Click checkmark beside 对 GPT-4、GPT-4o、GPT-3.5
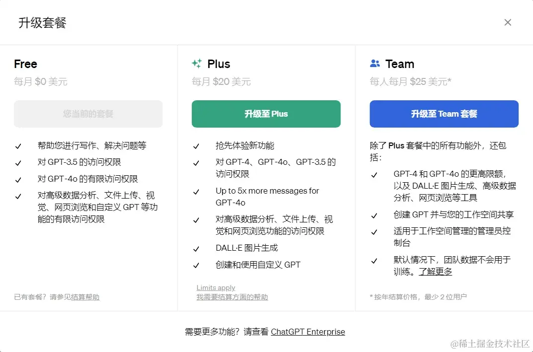Viewport: 533px width, 352px height. pos(196,163)
